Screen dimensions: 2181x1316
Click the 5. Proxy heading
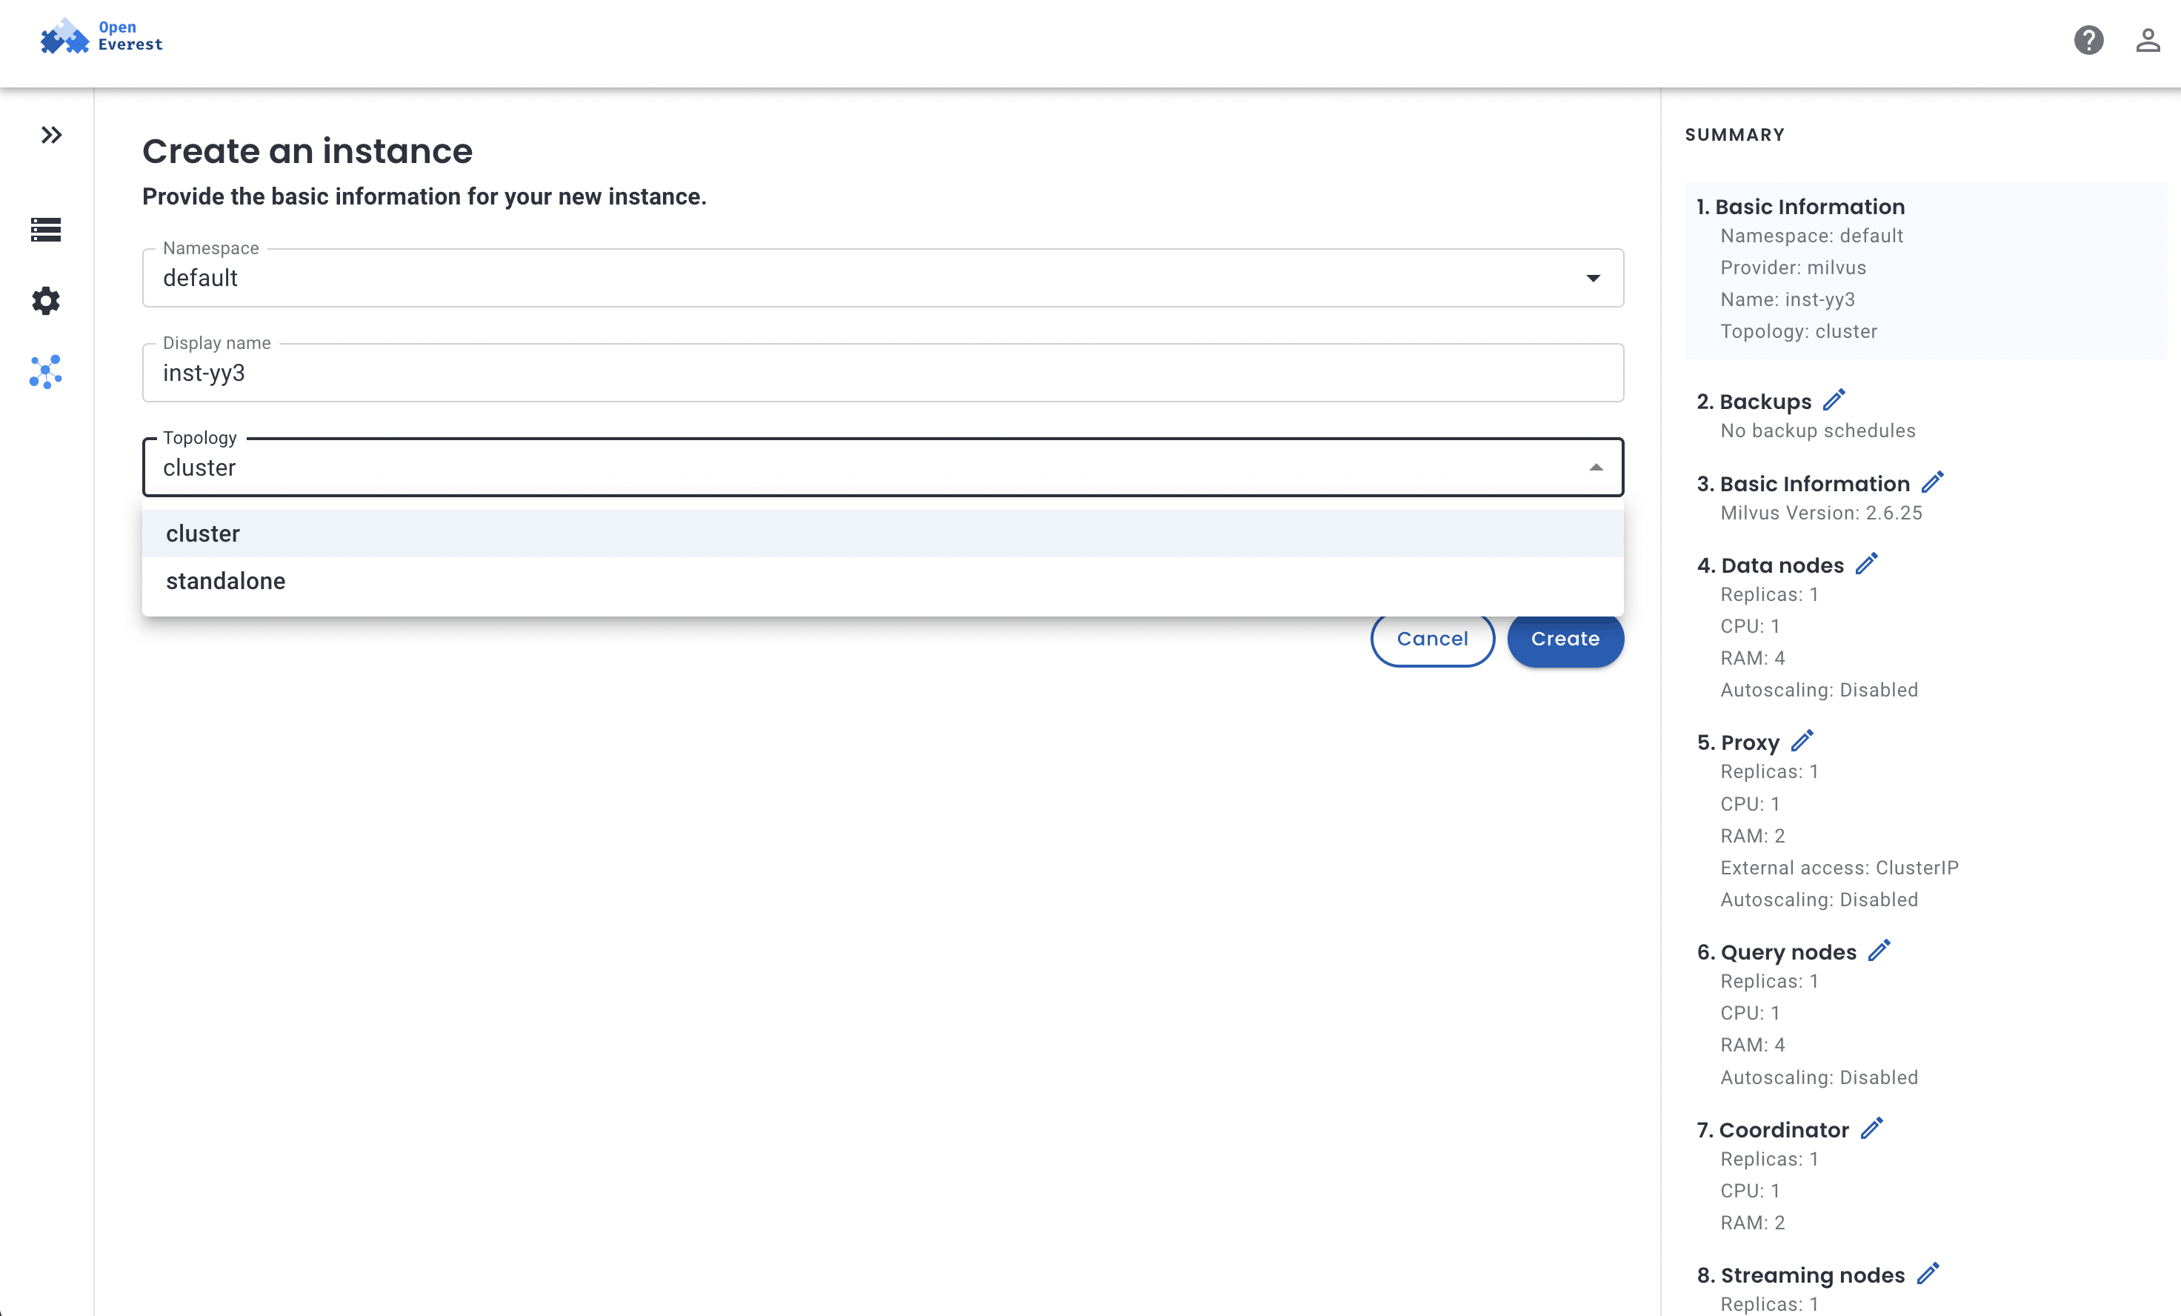click(x=1737, y=742)
